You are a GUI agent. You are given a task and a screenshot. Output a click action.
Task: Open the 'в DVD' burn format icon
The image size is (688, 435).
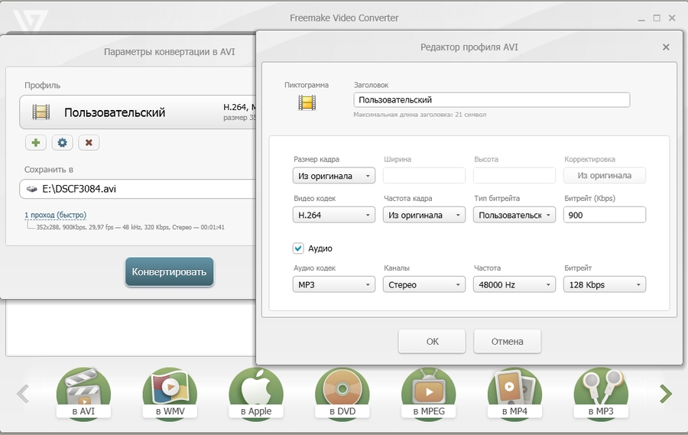pyautogui.click(x=342, y=394)
